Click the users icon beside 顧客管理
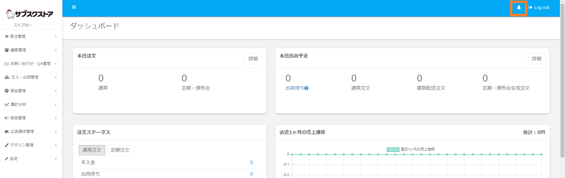Viewport: 565px width, 178px height. click(7, 50)
